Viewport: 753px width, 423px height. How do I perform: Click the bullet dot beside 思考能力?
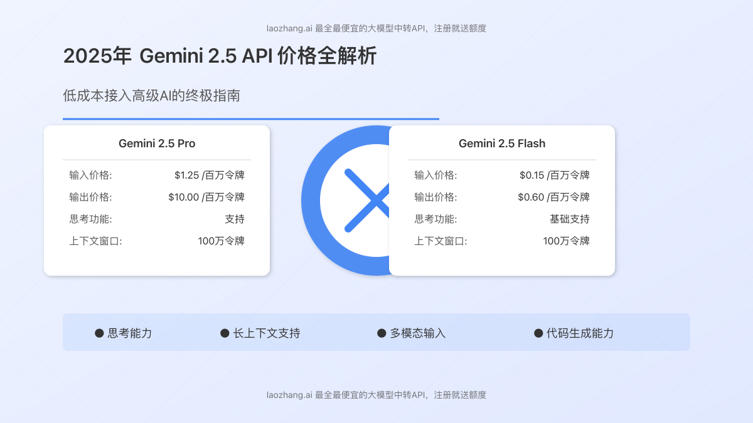[99, 333]
